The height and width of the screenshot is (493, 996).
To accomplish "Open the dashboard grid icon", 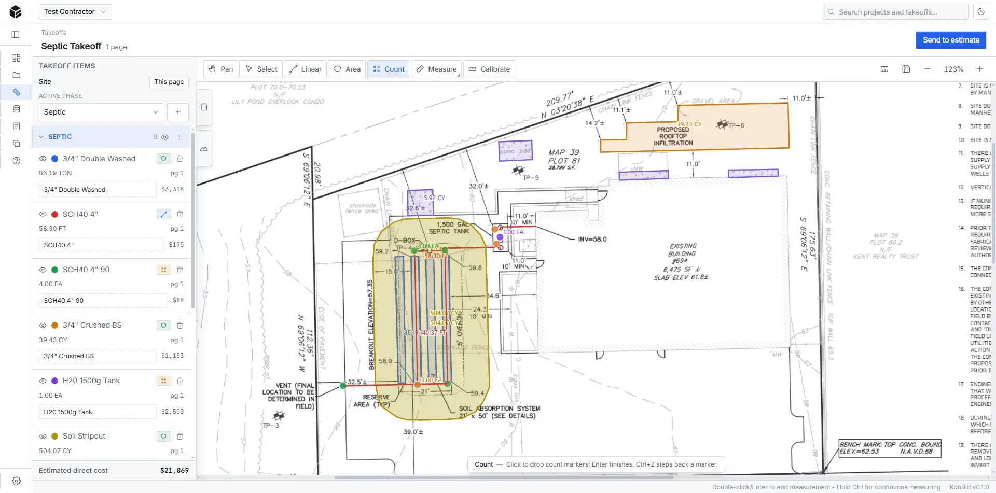I will [x=17, y=58].
